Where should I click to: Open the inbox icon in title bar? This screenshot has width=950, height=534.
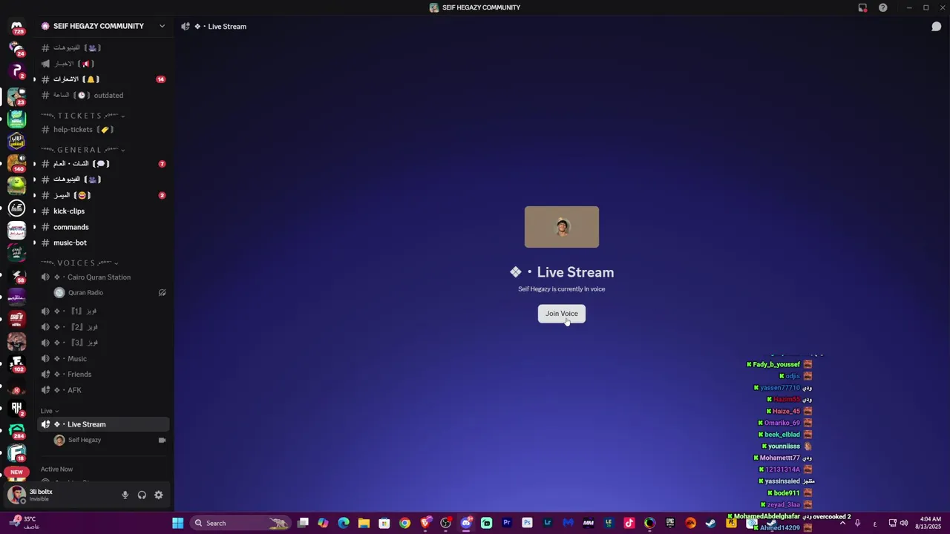862,7
